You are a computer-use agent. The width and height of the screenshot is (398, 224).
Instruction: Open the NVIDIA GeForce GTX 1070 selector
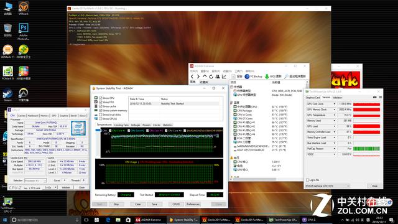click(328, 186)
